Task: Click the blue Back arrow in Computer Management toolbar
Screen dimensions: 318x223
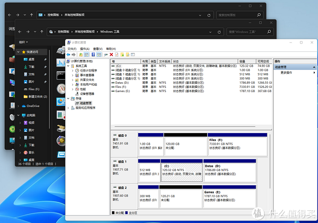Action: click(x=68, y=55)
